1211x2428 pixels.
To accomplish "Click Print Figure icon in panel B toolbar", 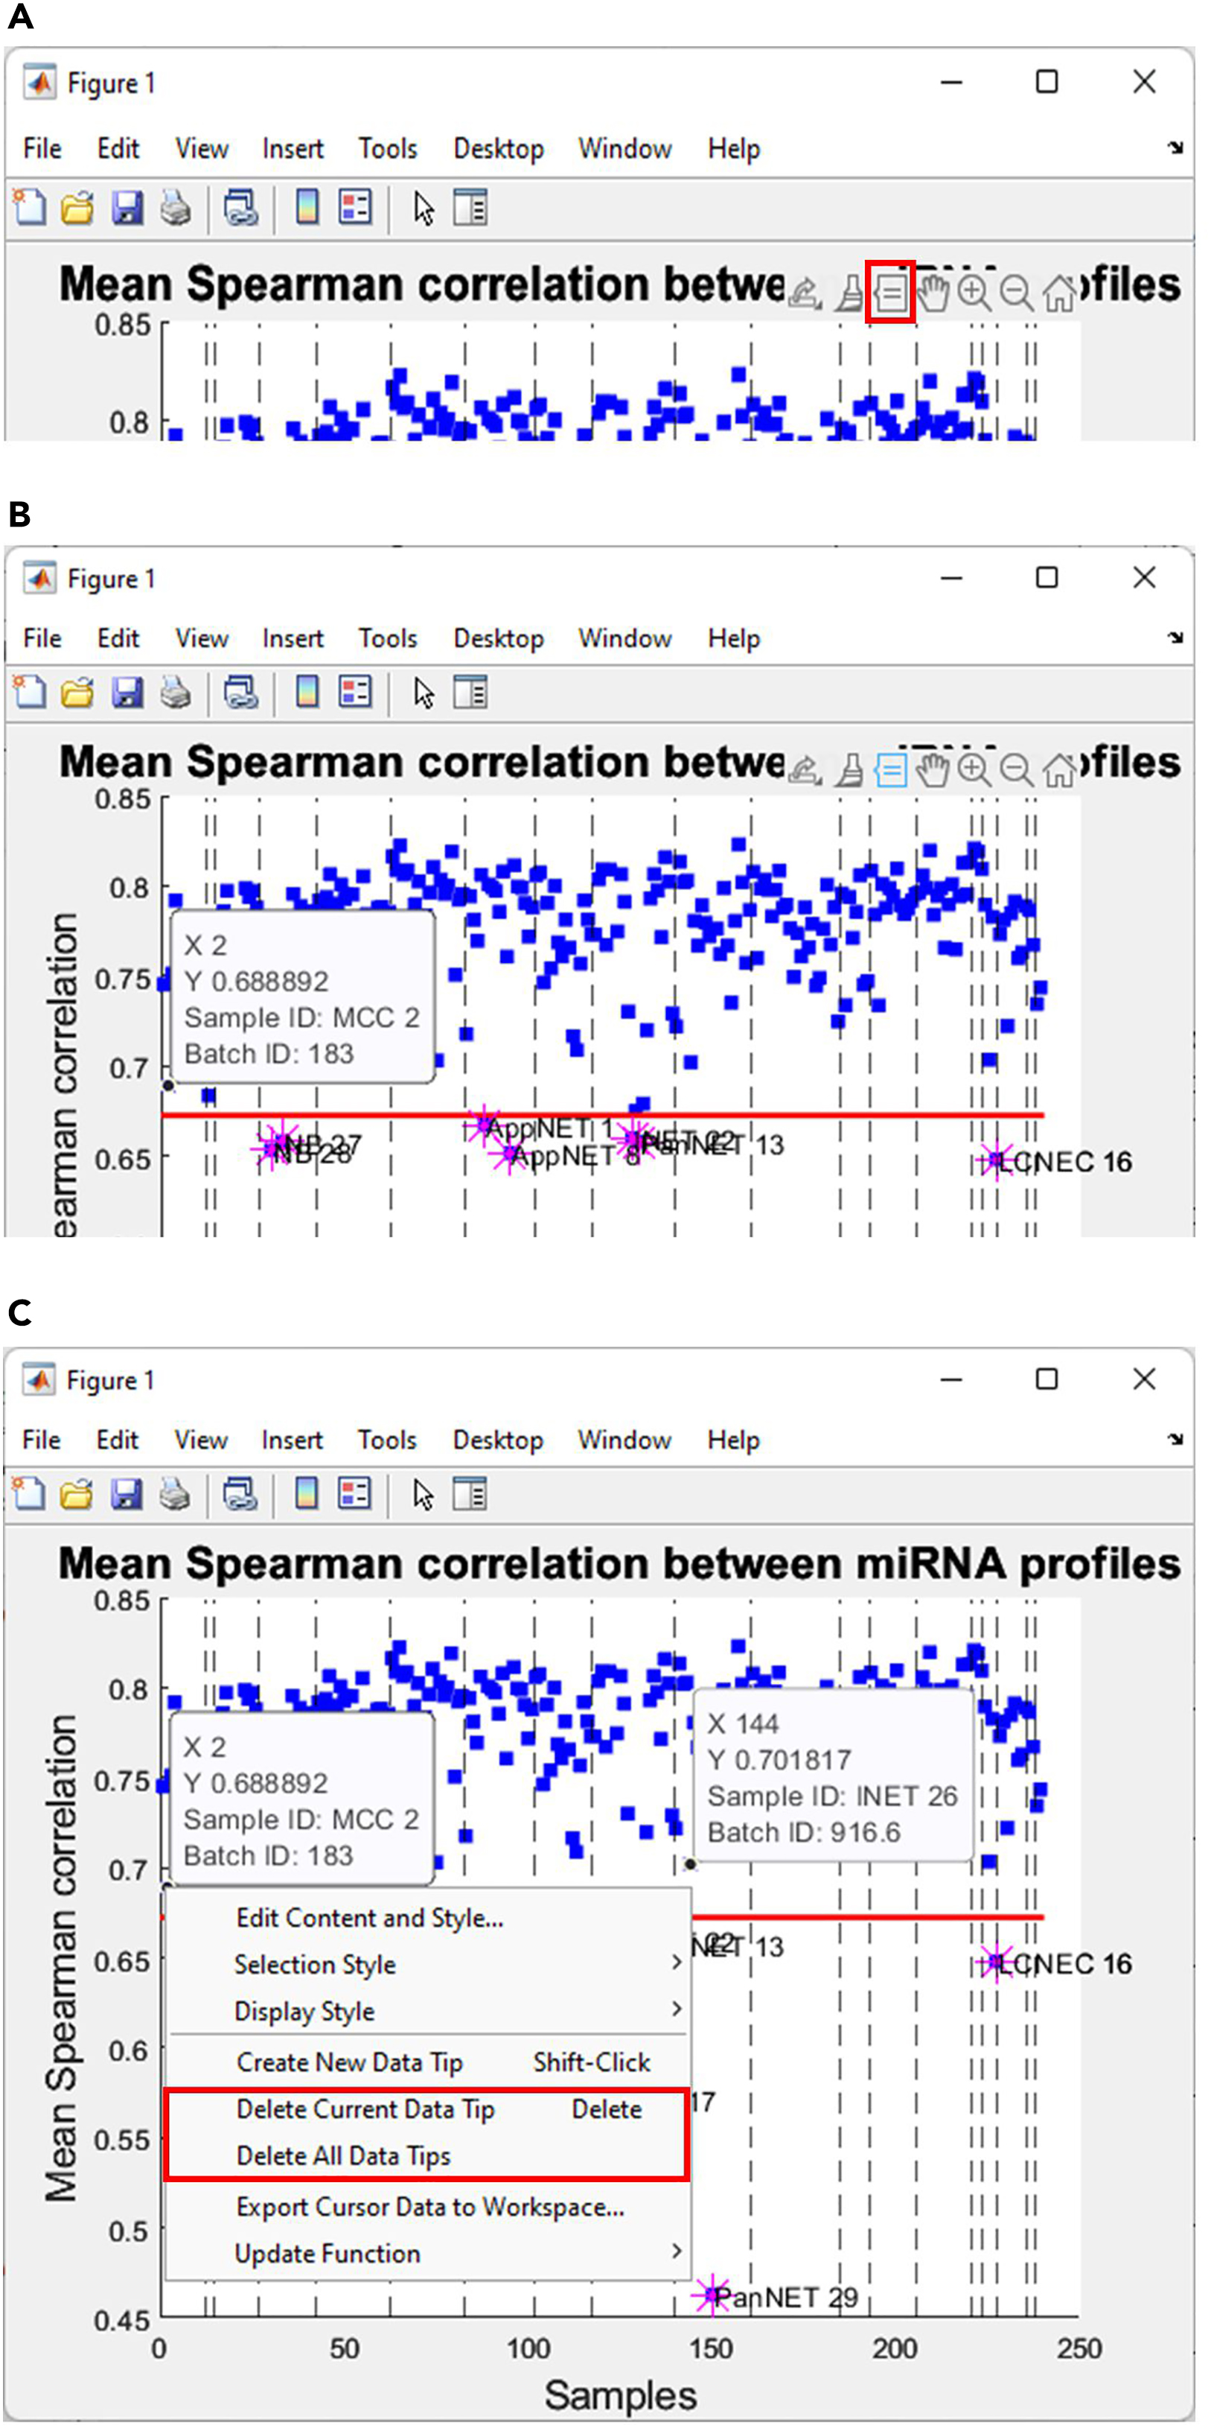I will [x=175, y=693].
